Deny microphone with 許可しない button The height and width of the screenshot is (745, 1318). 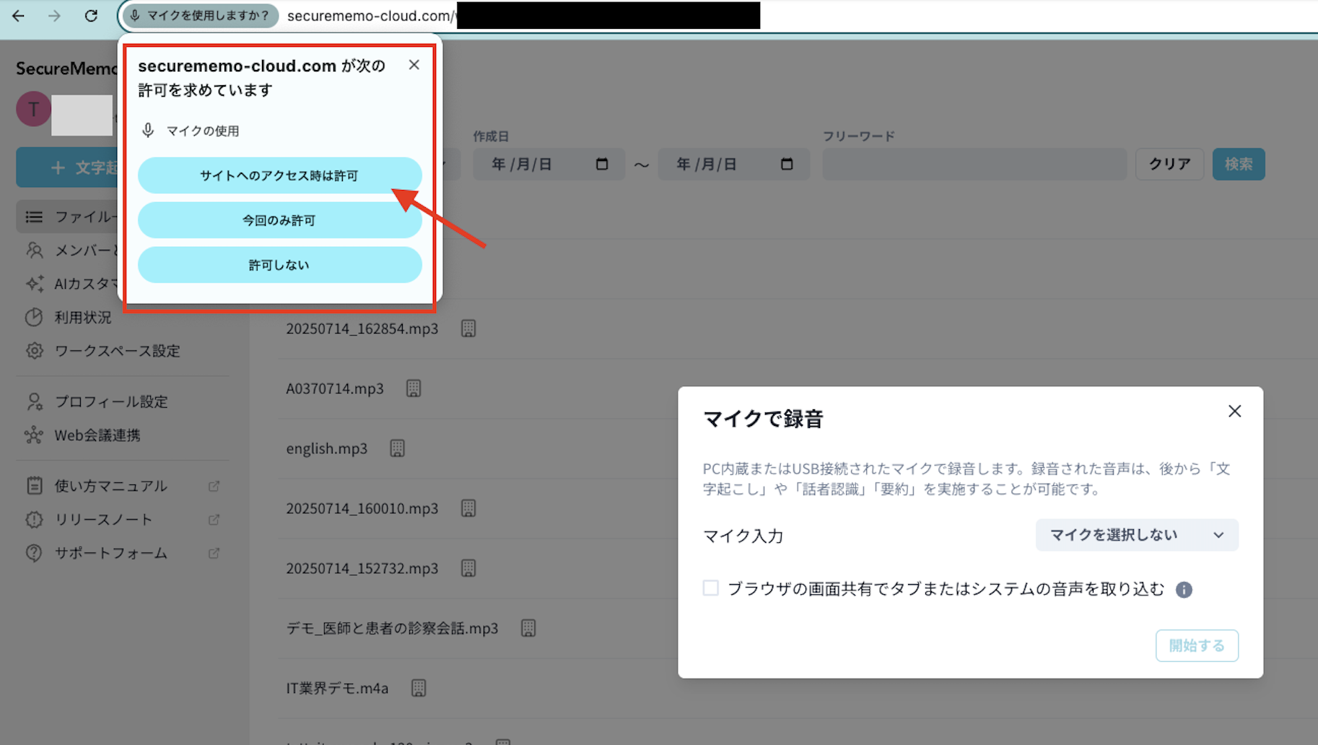pyautogui.click(x=279, y=265)
